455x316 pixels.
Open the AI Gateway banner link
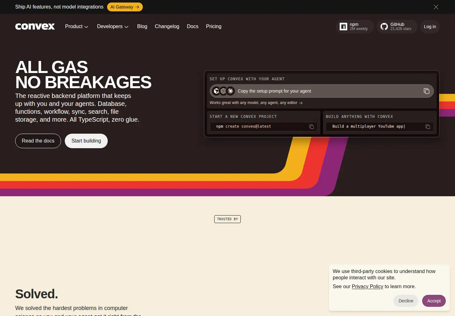(125, 7)
